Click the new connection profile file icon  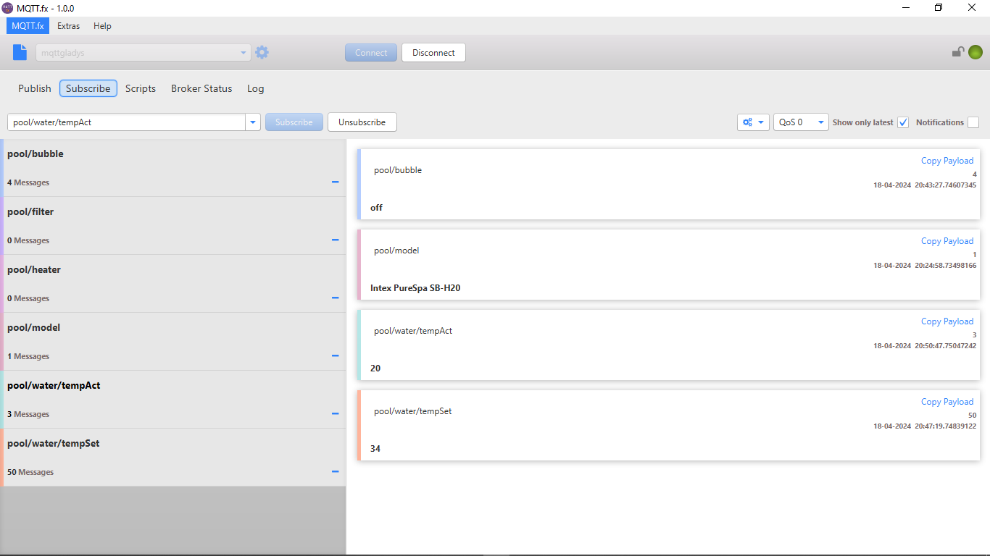[x=20, y=52]
